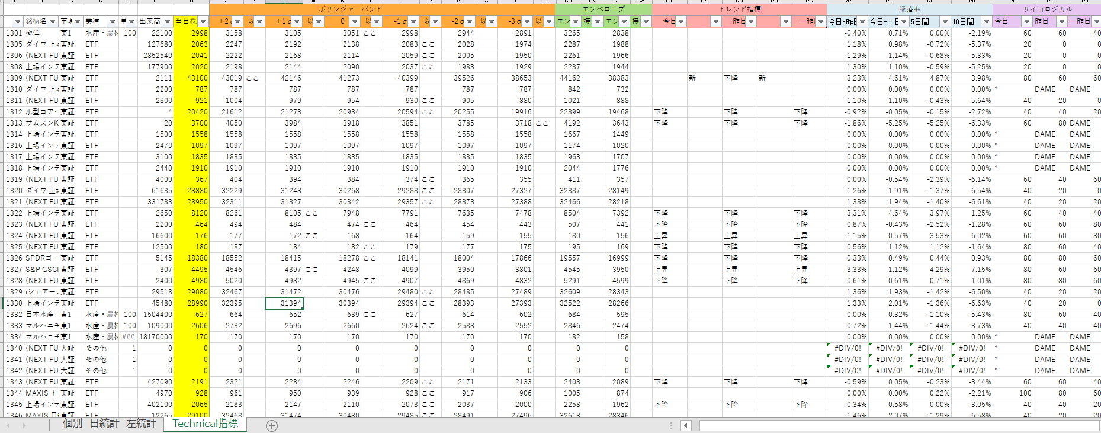
Task: Switch to the 個別 sheet tab
Action: point(72,424)
